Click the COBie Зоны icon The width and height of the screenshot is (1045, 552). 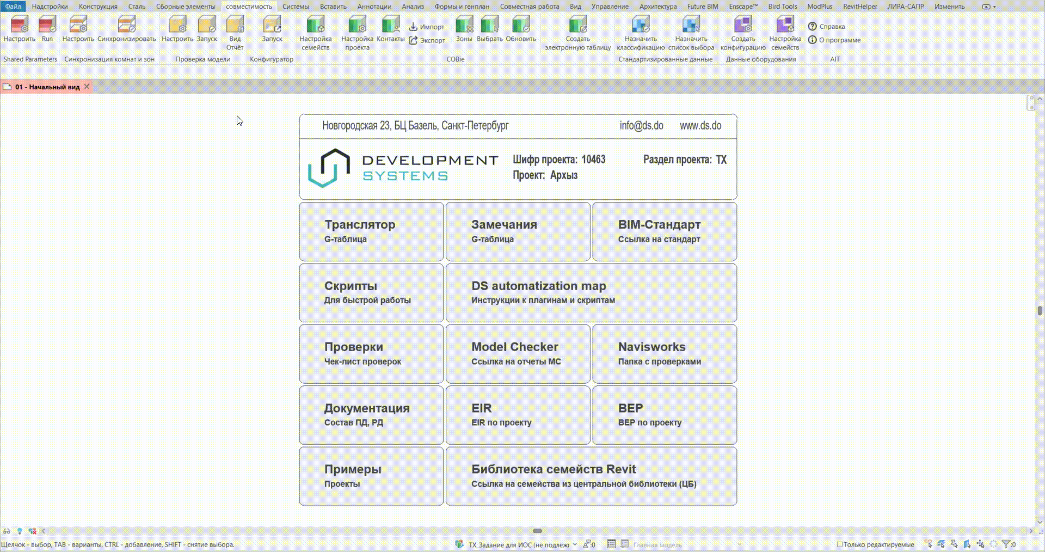(x=464, y=29)
